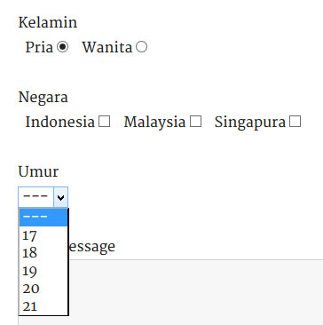Click the Umur field label

pos(38,171)
